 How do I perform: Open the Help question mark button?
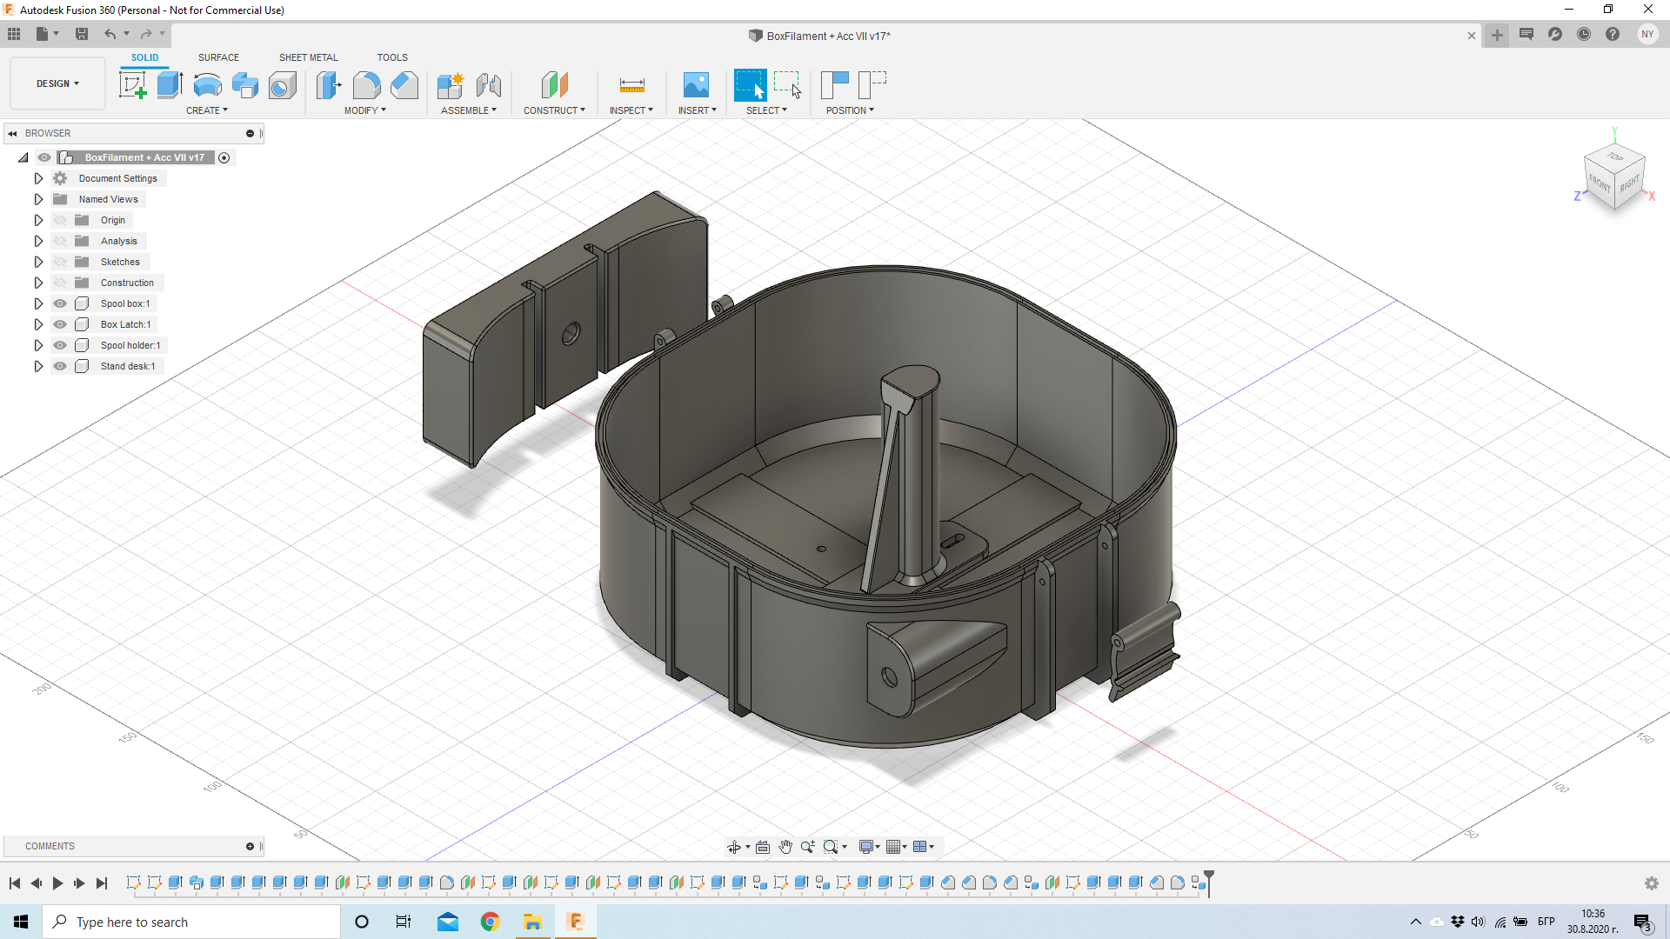tap(1613, 34)
